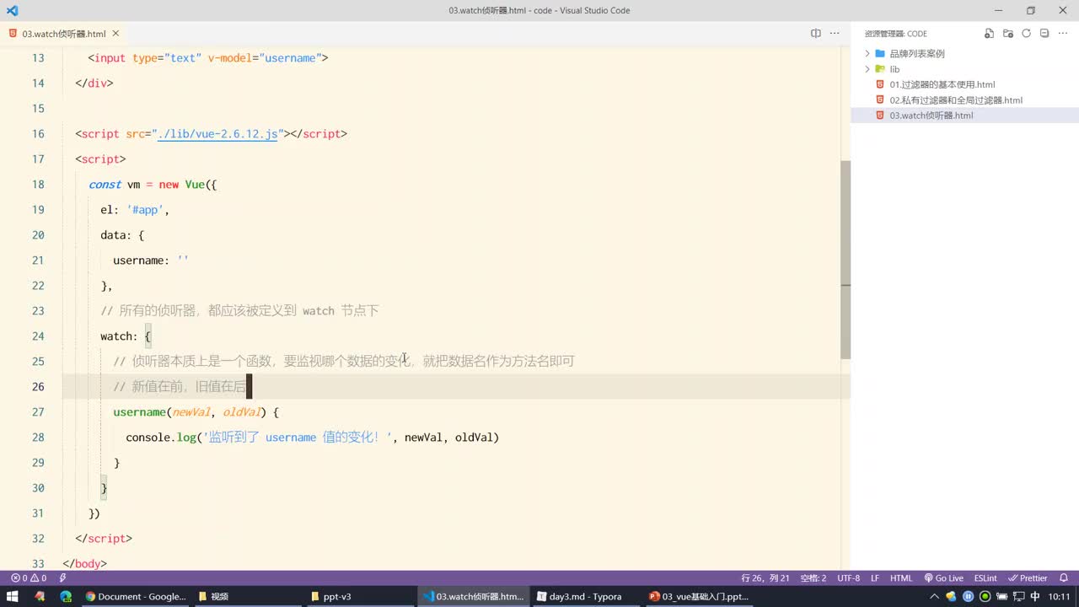Click the HTML5 icon of 02.私有过滤器和全局过滤器.html
This screenshot has width=1079, height=607.
point(880,99)
